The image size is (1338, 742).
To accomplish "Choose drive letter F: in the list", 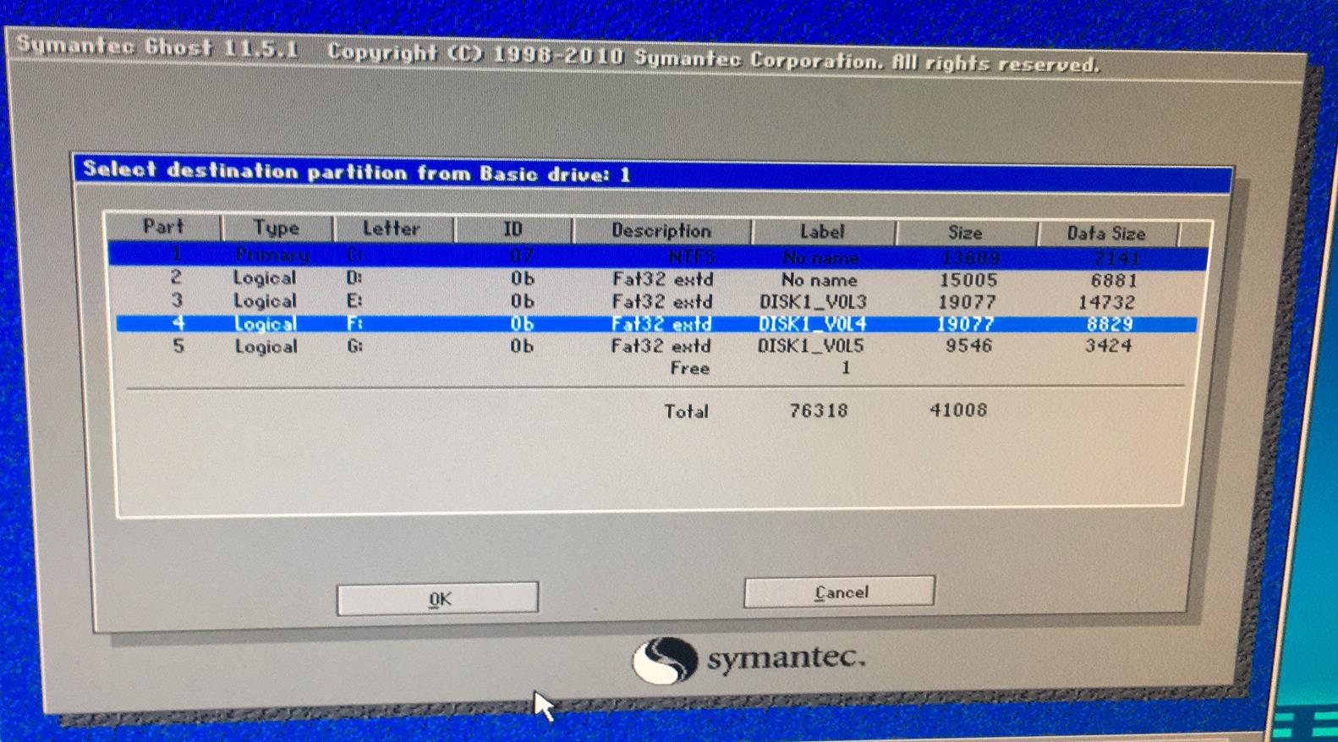I will click(354, 323).
